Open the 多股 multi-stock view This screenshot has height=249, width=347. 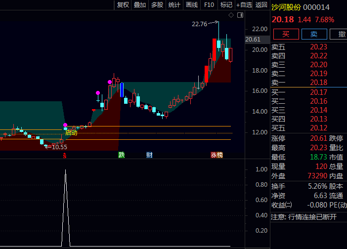[x=157, y=5]
